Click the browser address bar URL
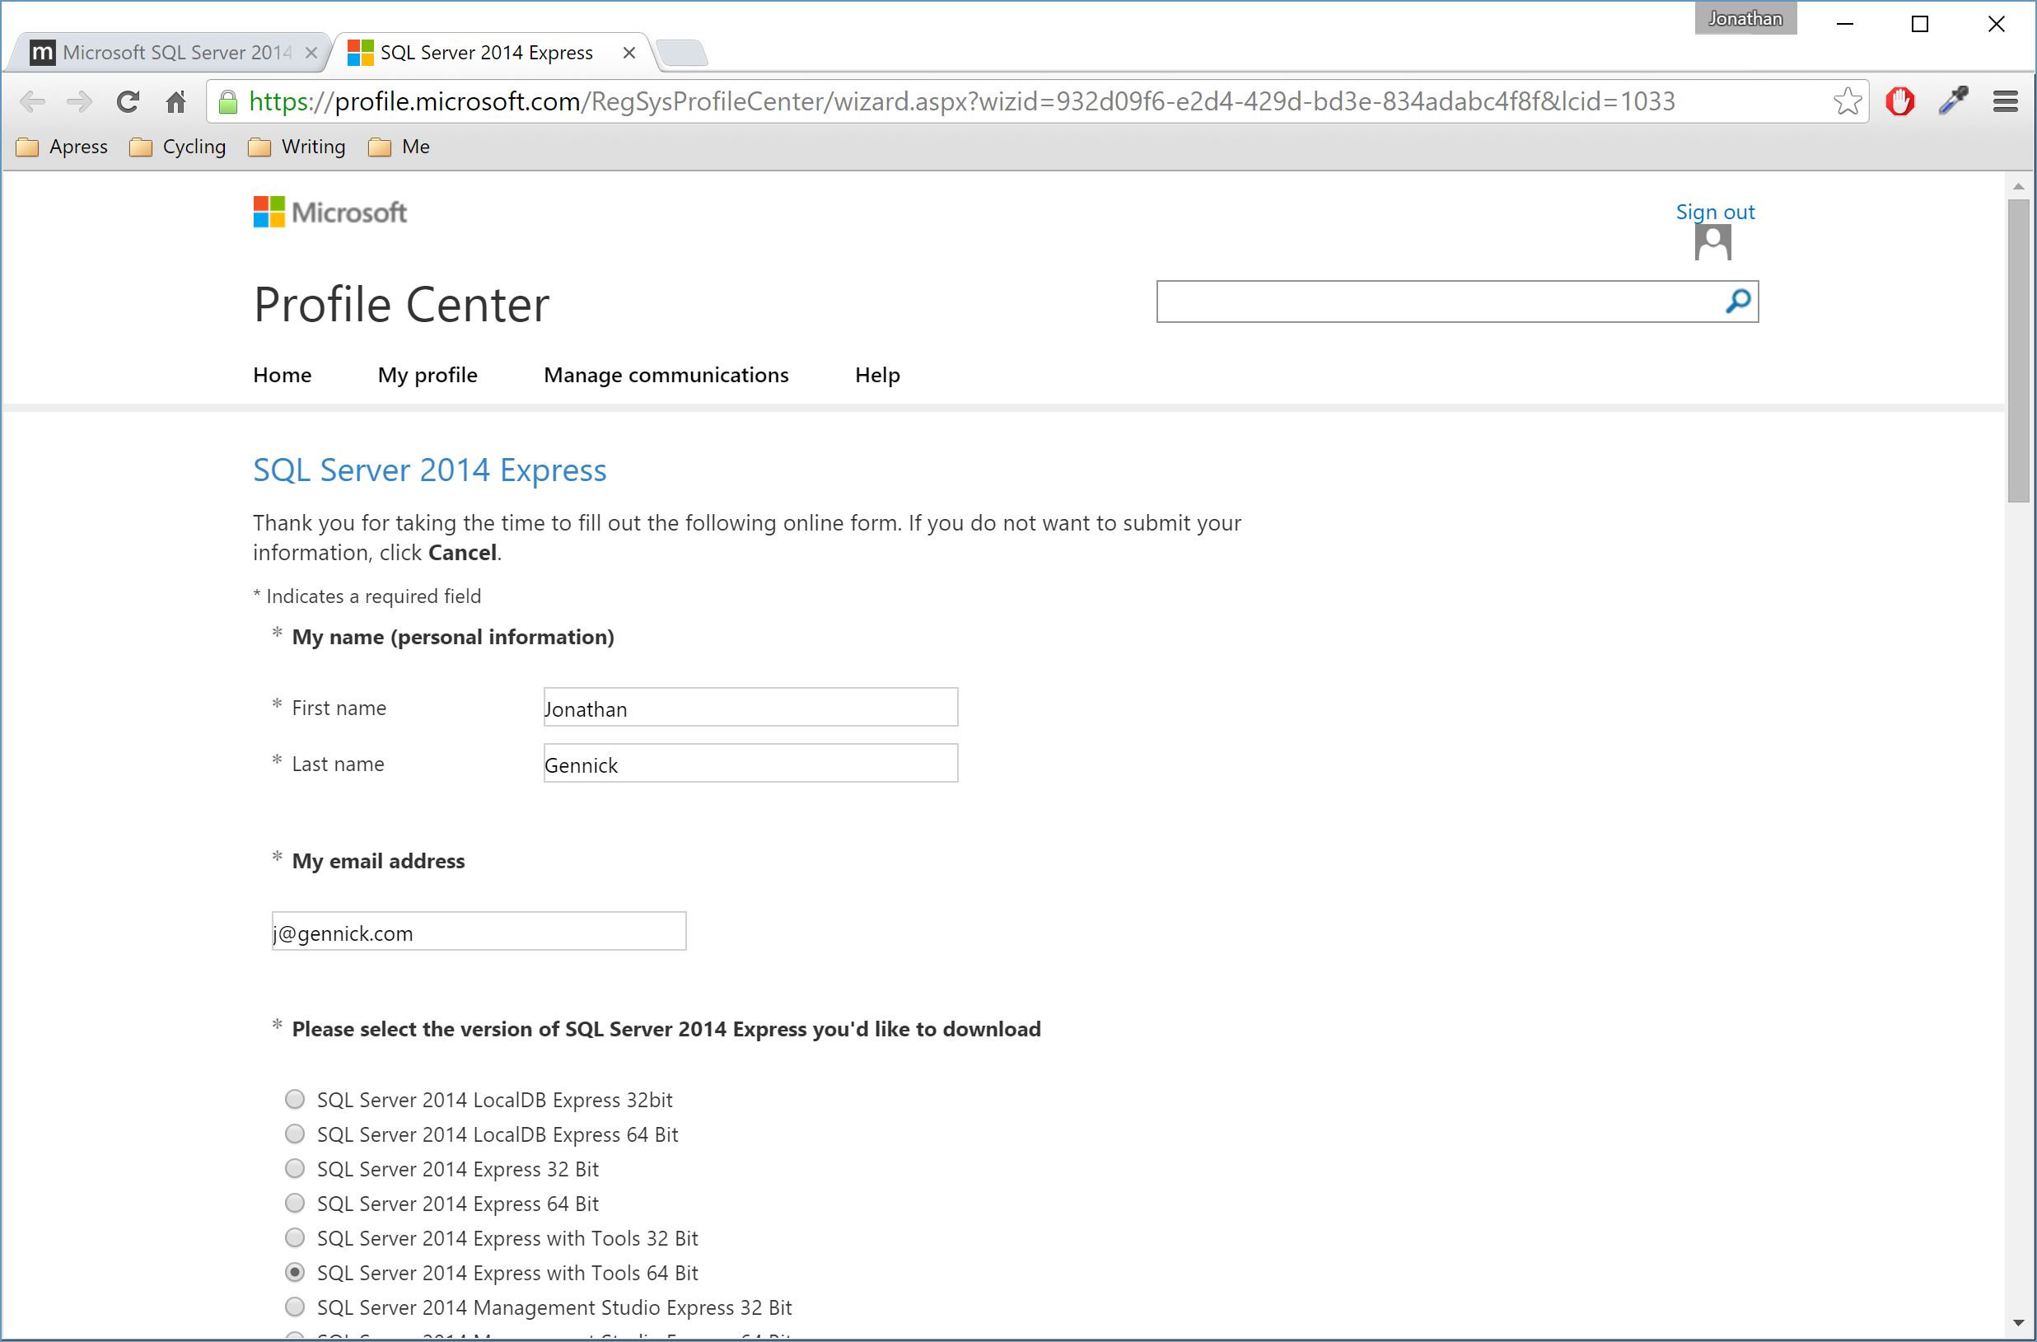Viewport: 2037px width, 1342px height. coord(961,102)
